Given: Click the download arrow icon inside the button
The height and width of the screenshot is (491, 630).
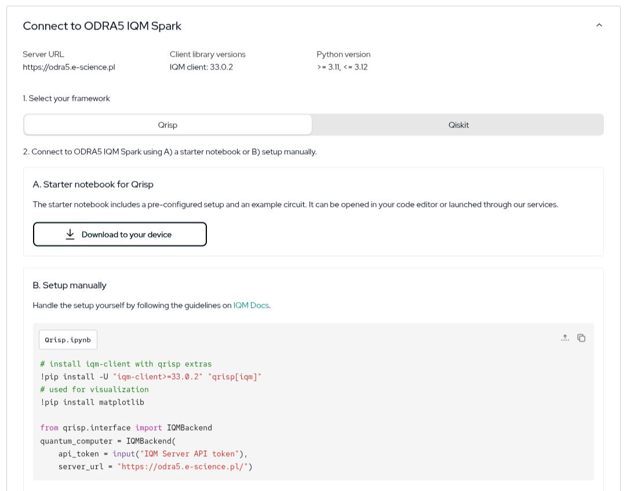Looking at the screenshot, I should (x=70, y=234).
